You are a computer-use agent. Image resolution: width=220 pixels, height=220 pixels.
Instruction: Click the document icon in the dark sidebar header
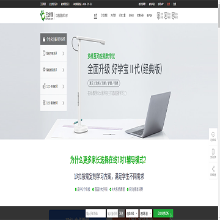point(44,40)
